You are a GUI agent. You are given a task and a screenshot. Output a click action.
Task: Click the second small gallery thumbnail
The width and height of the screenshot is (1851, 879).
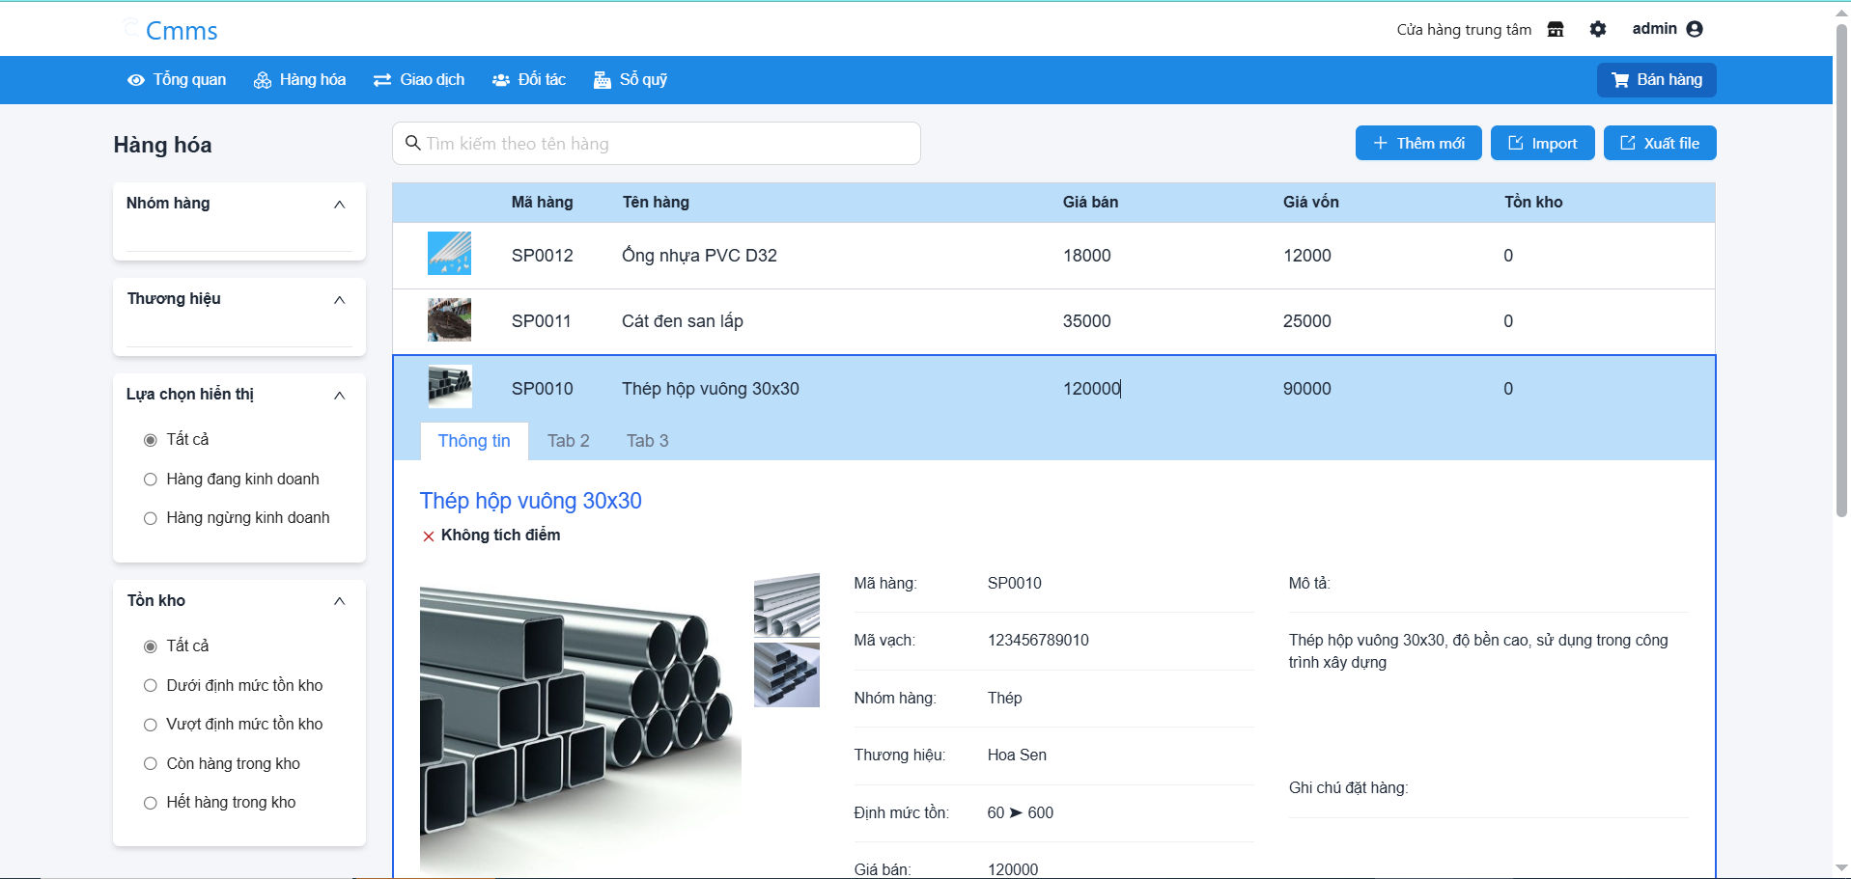click(787, 675)
